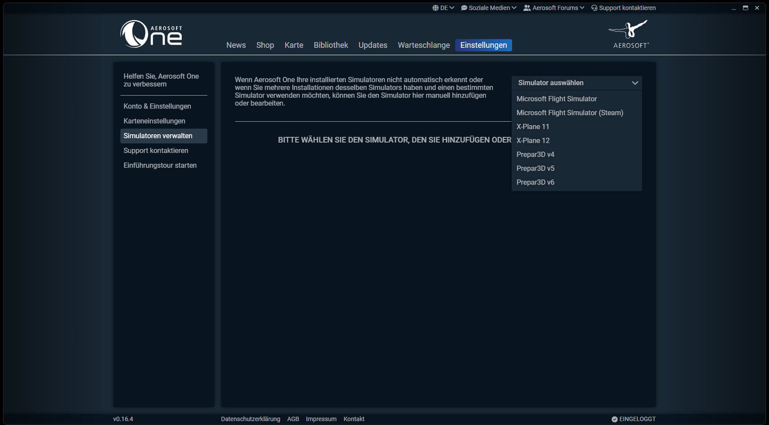Click the Support kontaktieren headset icon
The image size is (769, 425).
click(x=594, y=8)
